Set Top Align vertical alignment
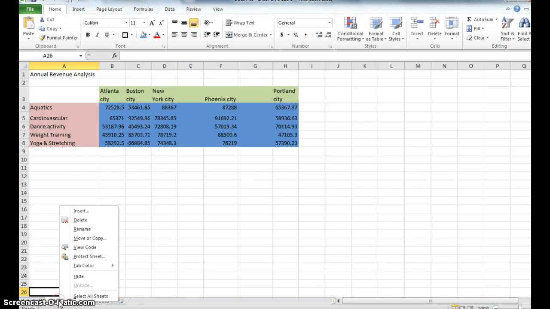This screenshot has height=309, width=550. point(174,23)
